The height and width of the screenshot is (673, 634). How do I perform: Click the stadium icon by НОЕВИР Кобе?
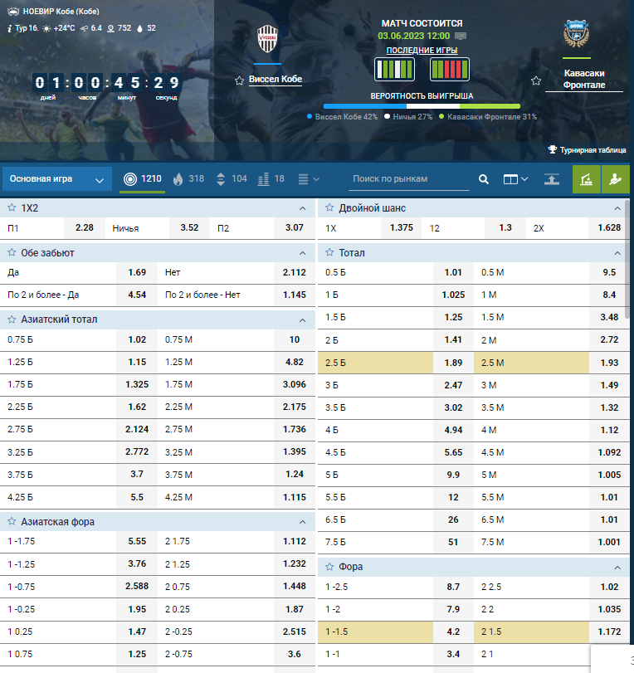tap(14, 11)
